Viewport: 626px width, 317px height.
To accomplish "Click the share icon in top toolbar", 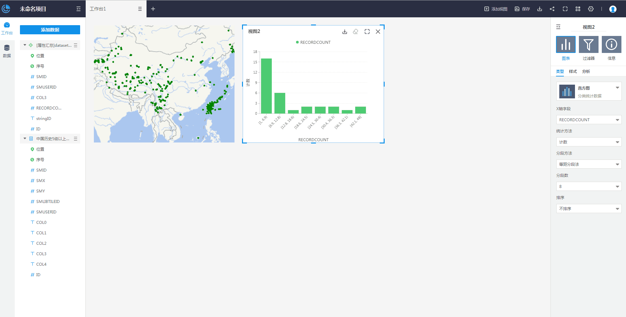I will click(x=552, y=9).
